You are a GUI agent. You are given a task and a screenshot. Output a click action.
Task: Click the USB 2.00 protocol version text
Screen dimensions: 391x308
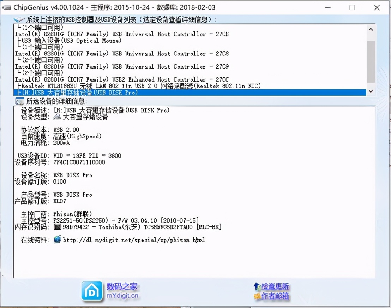(66, 130)
